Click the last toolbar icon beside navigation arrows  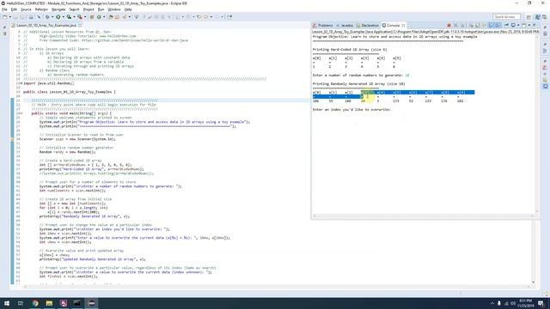[x=229, y=17]
